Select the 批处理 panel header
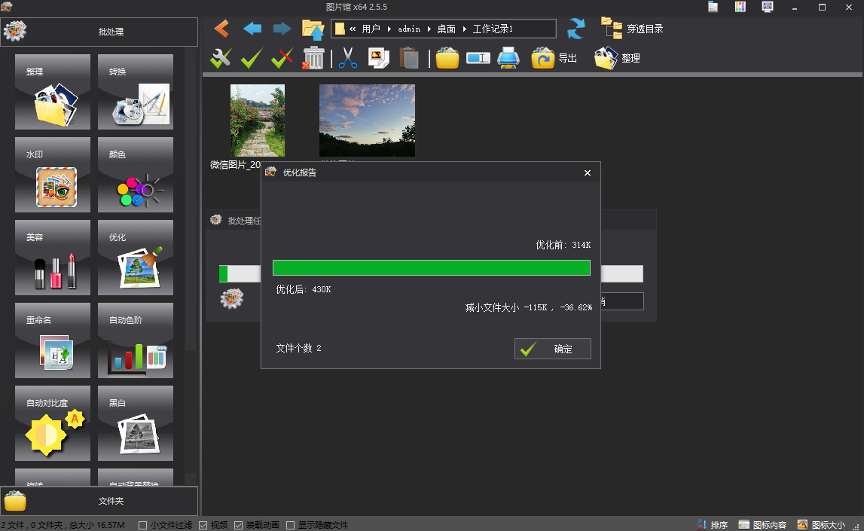The height and width of the screenshot is (531, 864). click(99, 32)
